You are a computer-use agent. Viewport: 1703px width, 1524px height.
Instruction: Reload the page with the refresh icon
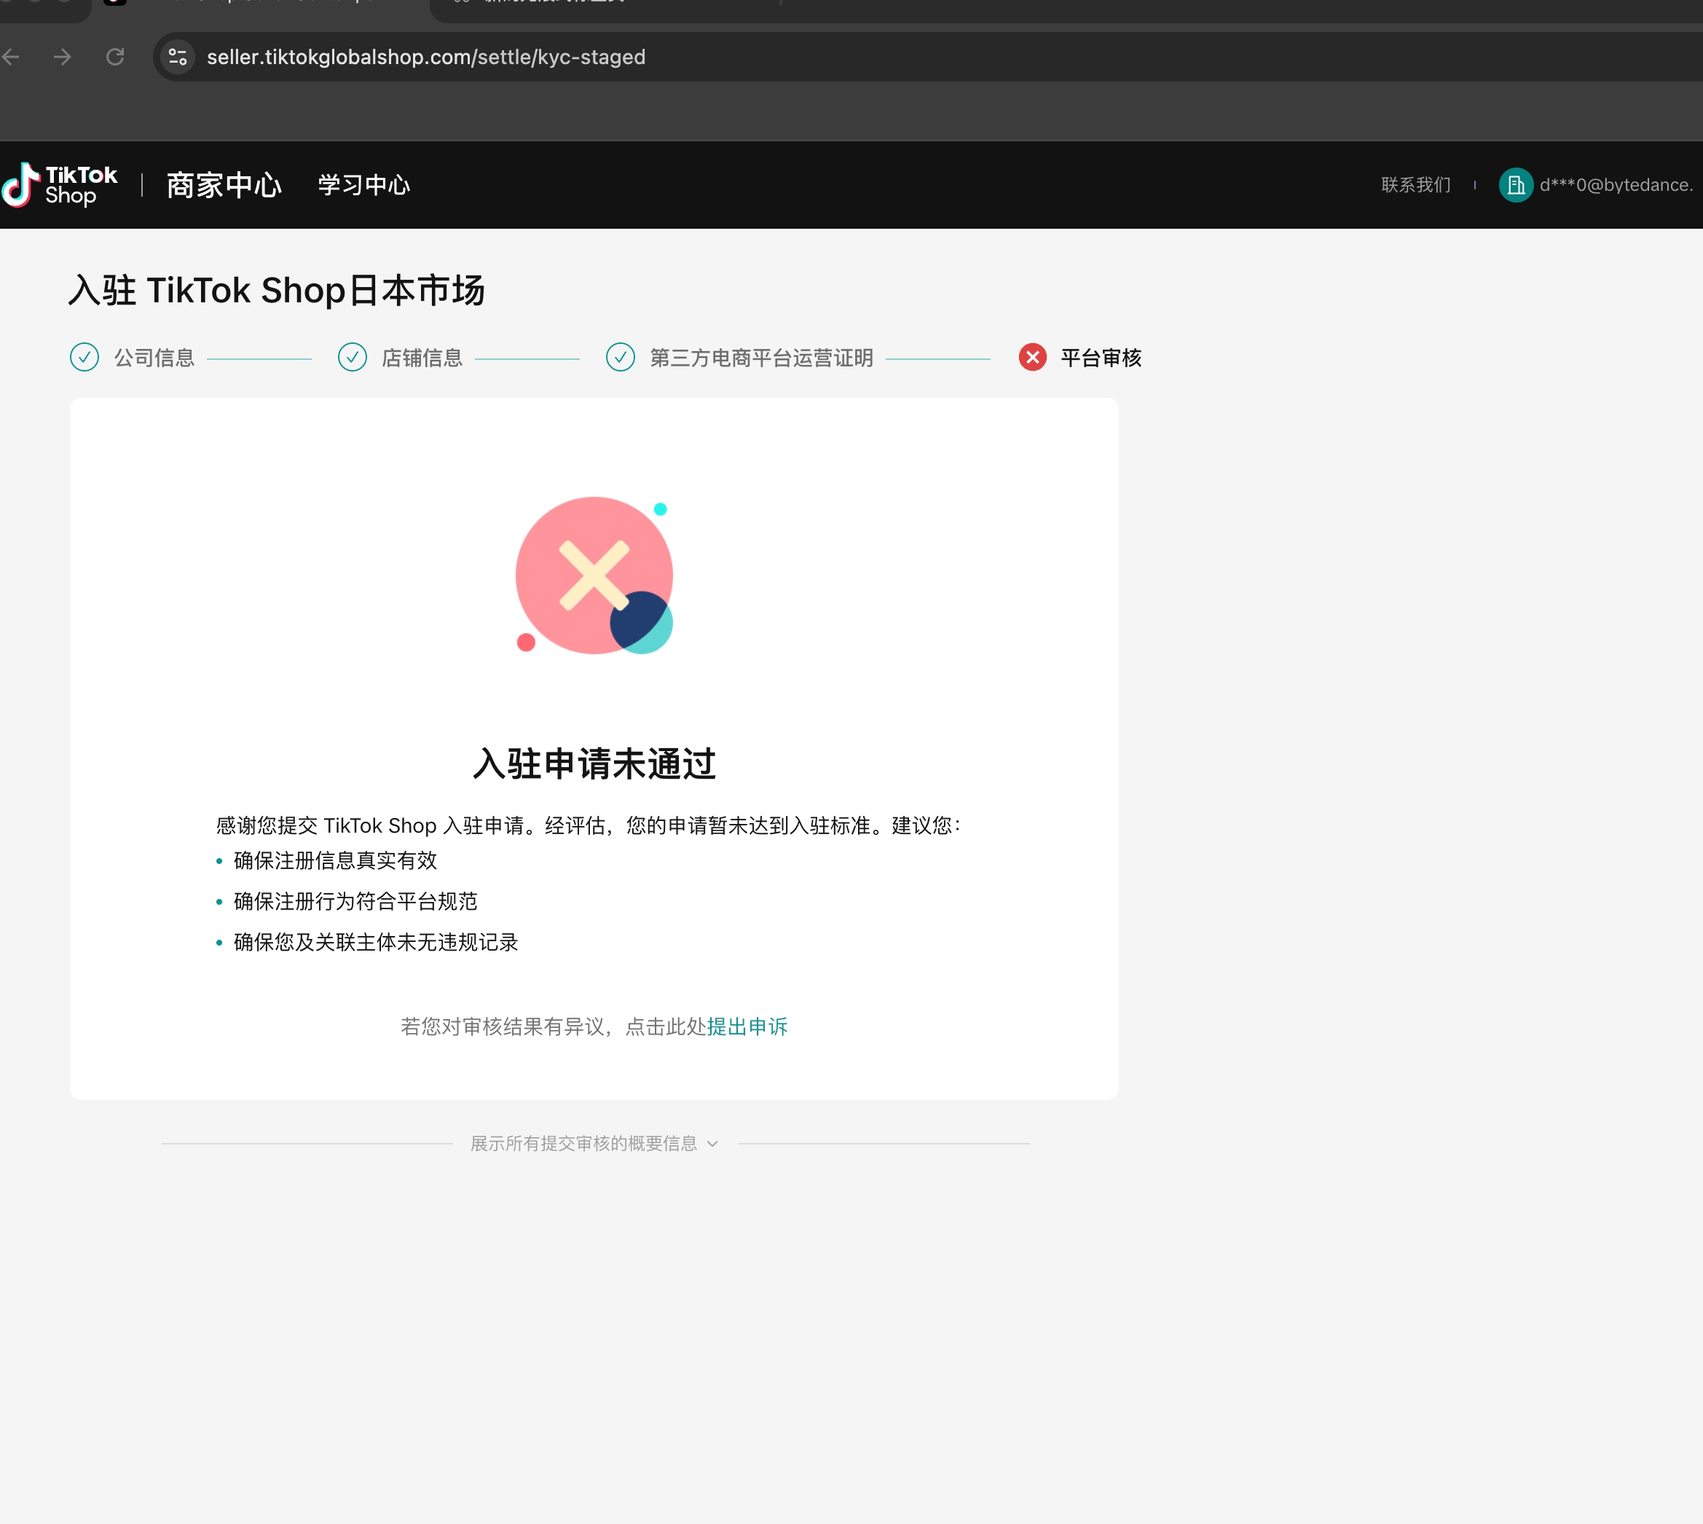click(116, 57)
